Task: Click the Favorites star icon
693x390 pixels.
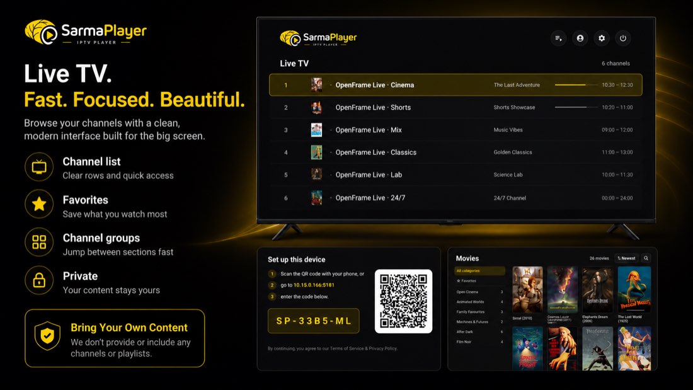Action: pyautogui.click(x=39, y=204)
